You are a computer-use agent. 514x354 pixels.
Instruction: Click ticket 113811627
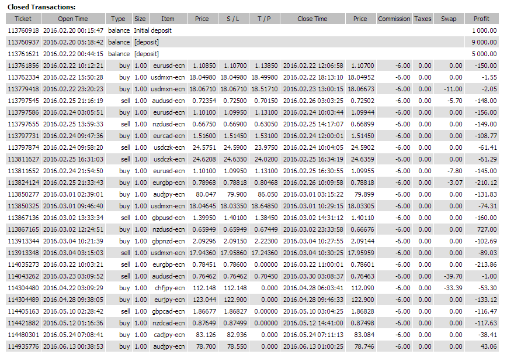tap(23, 159)
